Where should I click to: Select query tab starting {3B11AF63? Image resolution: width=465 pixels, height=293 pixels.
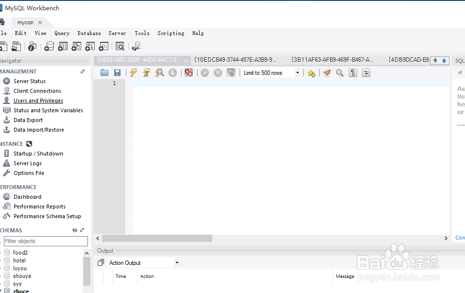[332, 60]
